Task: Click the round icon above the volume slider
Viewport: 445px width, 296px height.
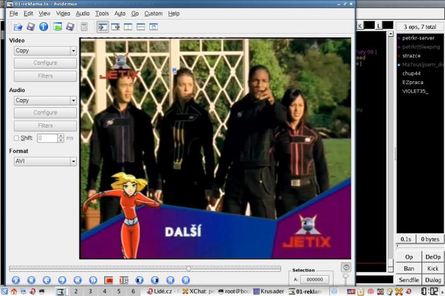Action: pyautogui.click(x=346, y=267)
